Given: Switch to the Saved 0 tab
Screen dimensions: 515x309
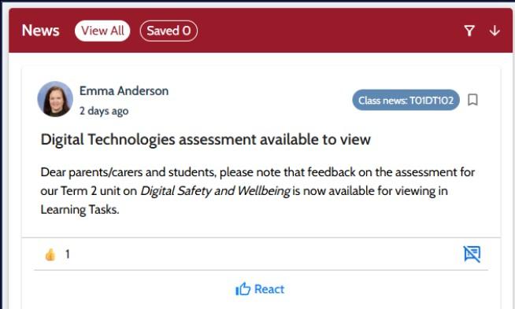Looking at the screenshot, I should (x=169, y=31).
